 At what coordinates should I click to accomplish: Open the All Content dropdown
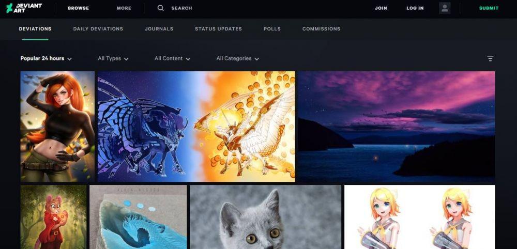pos(173,58)
